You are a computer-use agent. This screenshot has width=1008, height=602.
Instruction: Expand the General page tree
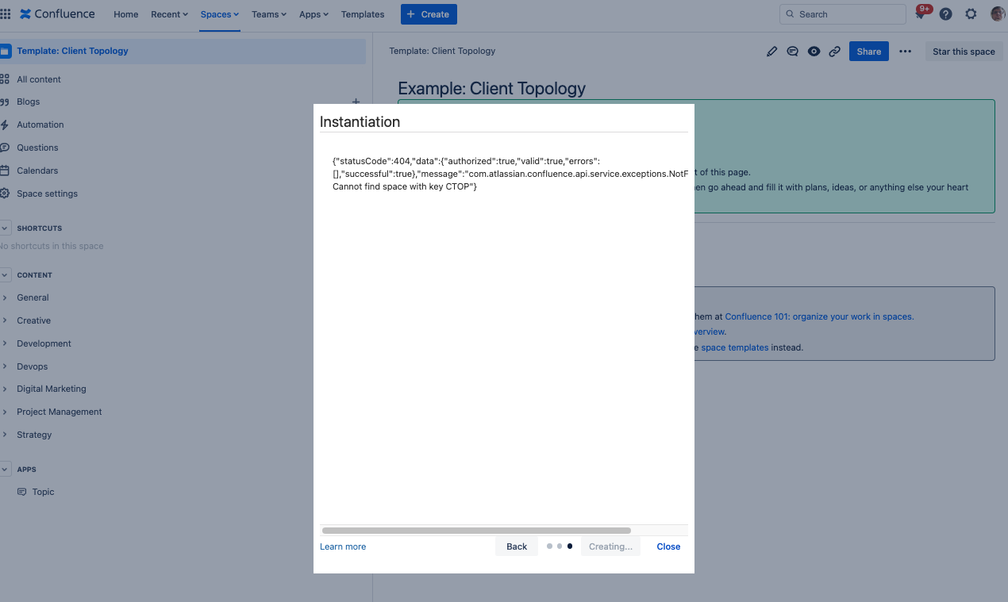[x=5, y=297]
